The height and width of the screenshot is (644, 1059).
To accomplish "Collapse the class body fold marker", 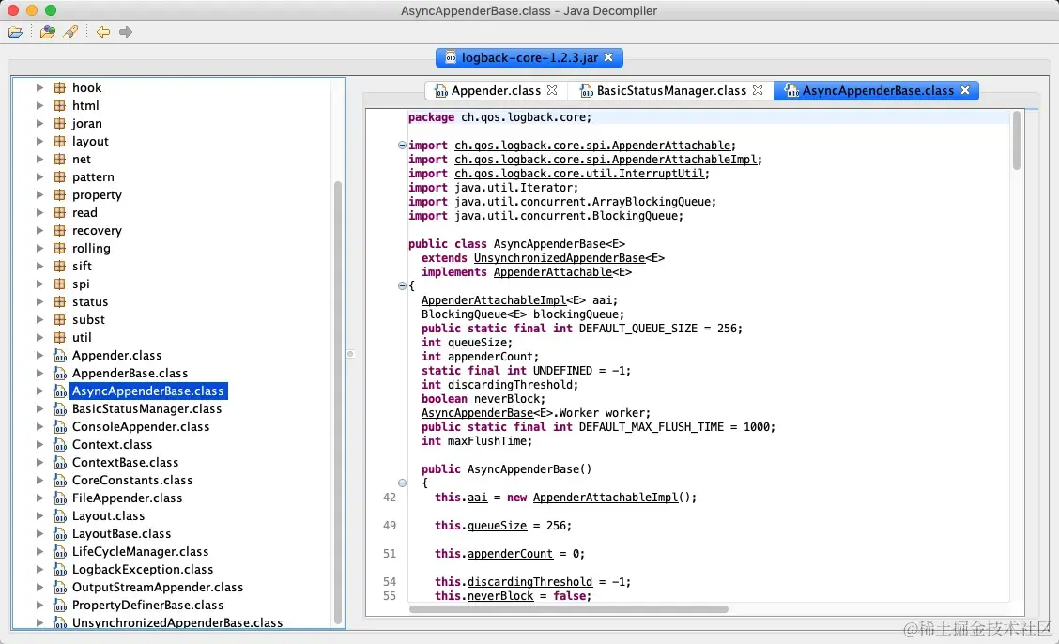I will (x=402, y=285).
